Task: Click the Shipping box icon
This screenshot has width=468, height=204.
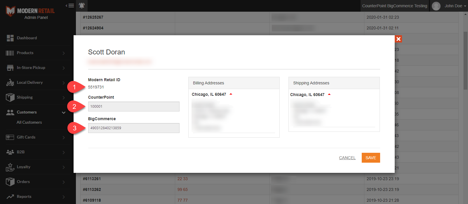Action: tap(10, 97)
